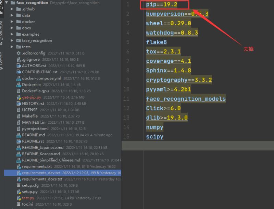The width and height of the screenshot is (274, 209).
Task: Click the .editorconfig gear file icon
Action: coord(19,53)
